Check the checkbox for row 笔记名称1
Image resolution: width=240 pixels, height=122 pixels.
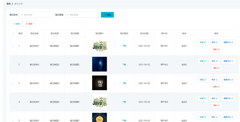[x=13, y=46]
